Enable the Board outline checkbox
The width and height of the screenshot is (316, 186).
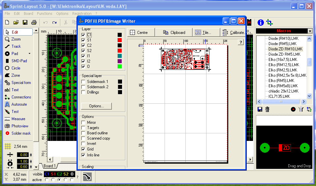tap(83, 133)
